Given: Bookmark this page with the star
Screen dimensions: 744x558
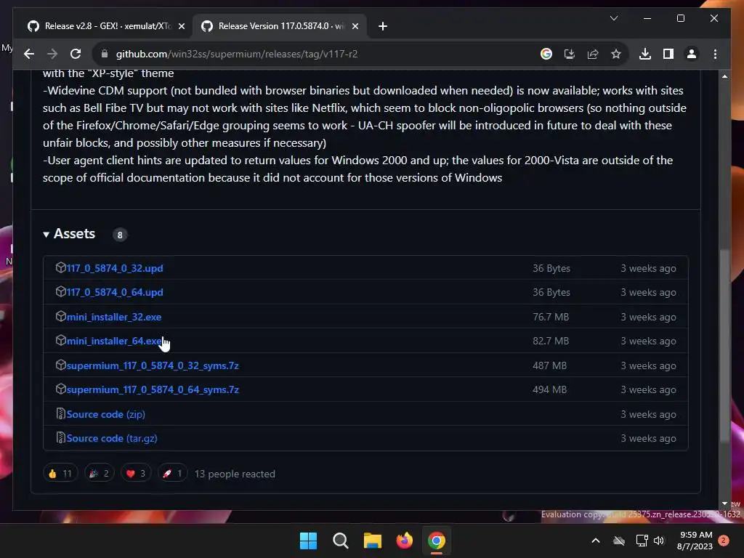Looking at the screenshot, I should (616, 54).
